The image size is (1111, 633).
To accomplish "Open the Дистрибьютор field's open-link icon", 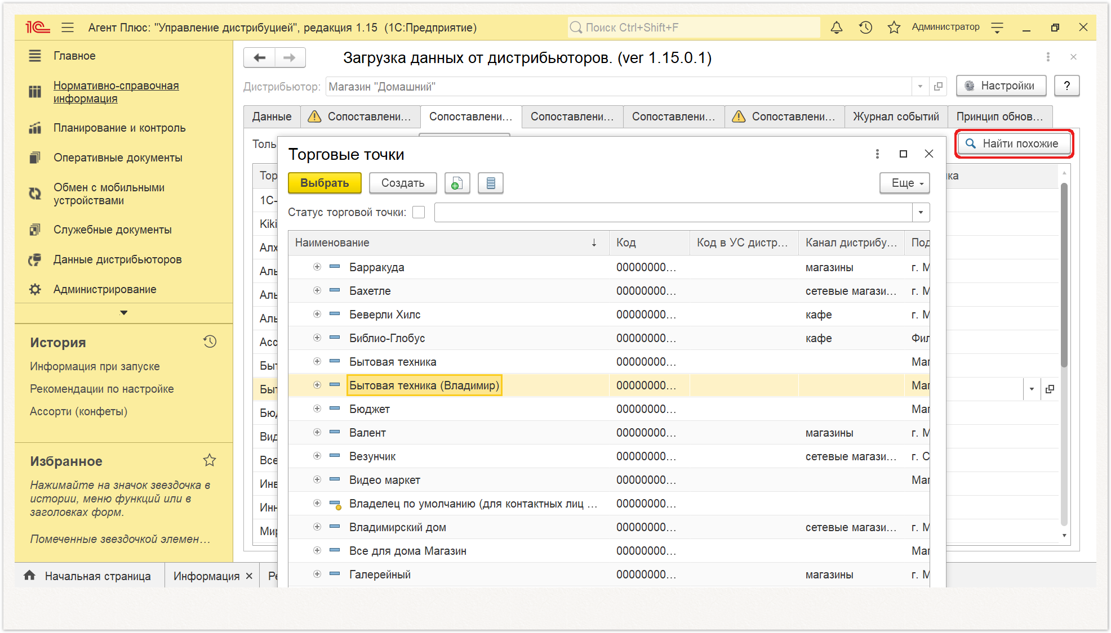I will [x=938, y=86].
